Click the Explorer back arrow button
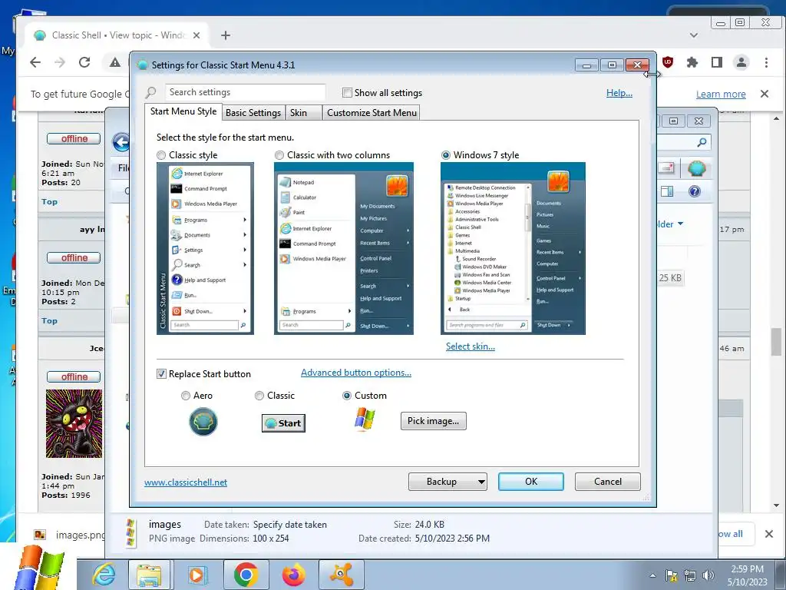Image resolution: width=786 pixels, height=590 pixels. [121, 142]
